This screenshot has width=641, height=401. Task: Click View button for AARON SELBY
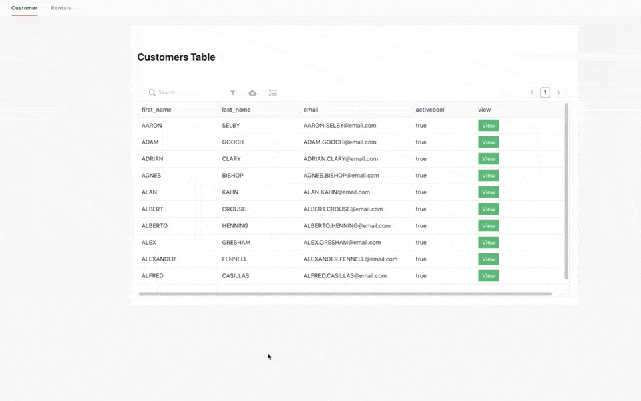pos(488,126)
